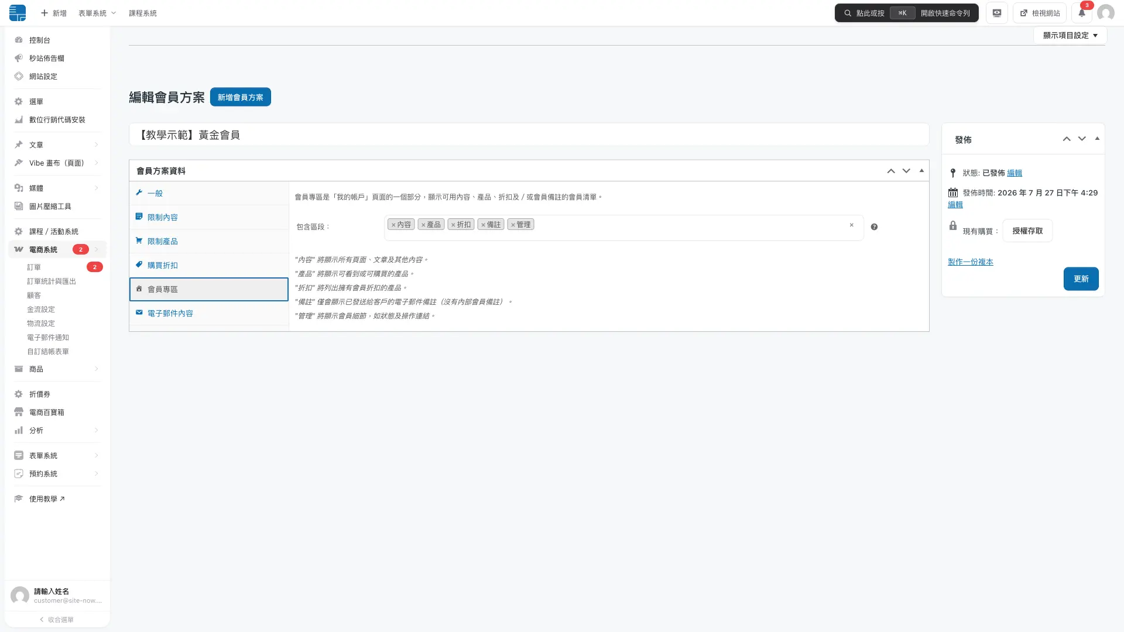Click the 新增 button in top bar
This screenshot has width=1124, height=632.
53,13
